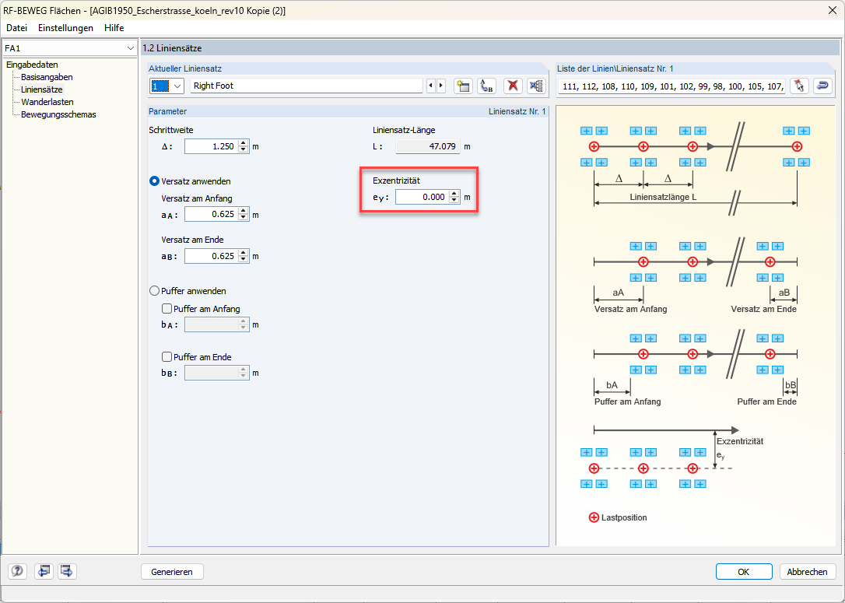Create a new Liniensatz with the new-set icon
Viewport: 845px width, 603px height.
point(463,86)
